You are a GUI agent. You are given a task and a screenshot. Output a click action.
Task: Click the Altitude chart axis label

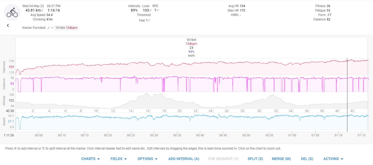pos(4,100)
